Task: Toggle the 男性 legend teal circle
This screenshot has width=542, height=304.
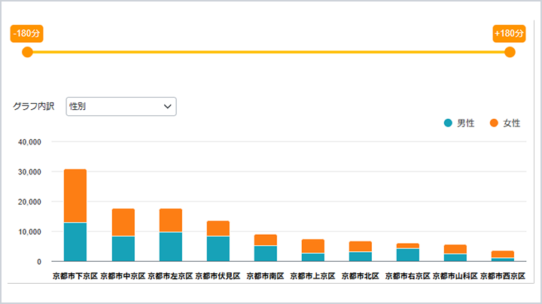Action: (448, 123)
